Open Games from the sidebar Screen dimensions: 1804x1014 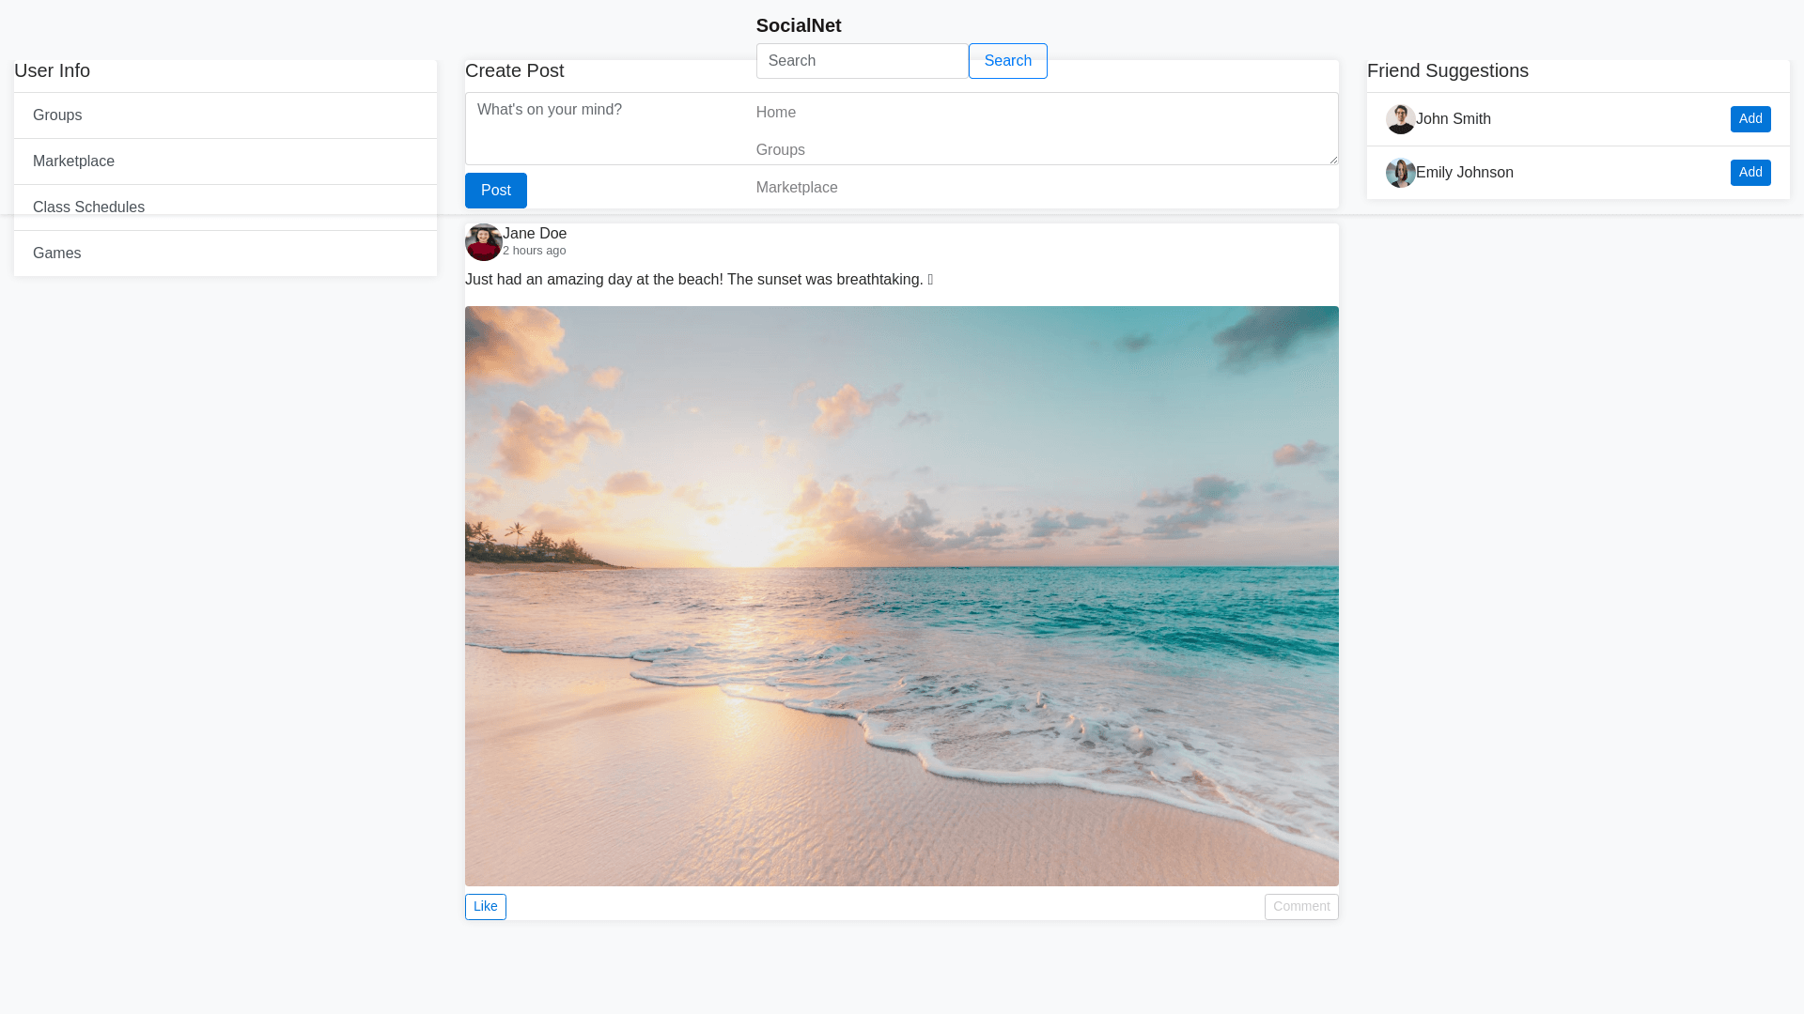point(56,253)
